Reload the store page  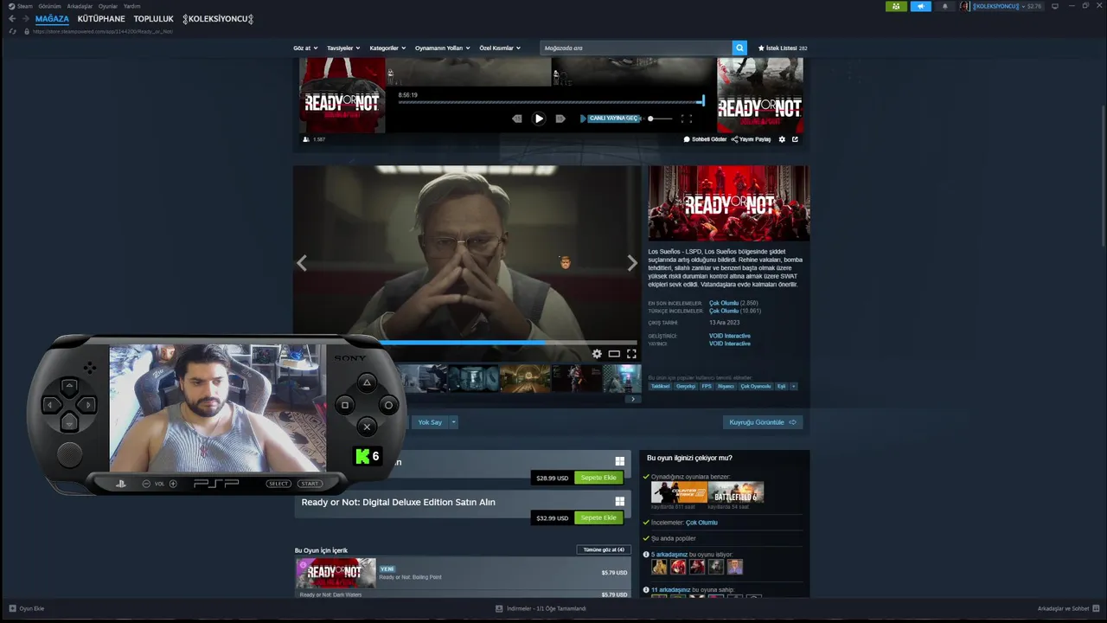tap(12, 31)
